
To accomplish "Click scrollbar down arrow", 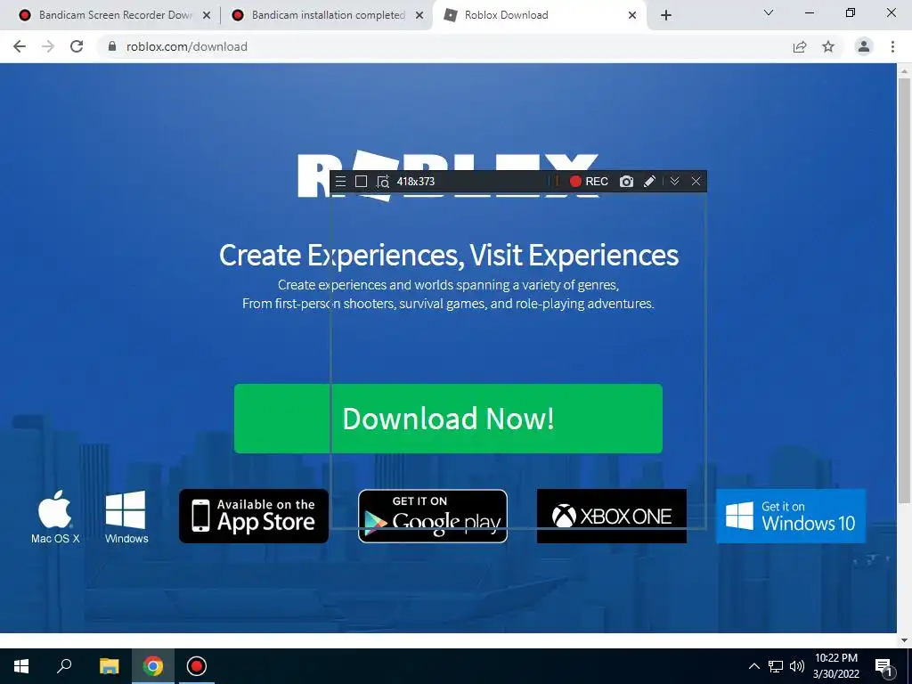I will 905,640.
